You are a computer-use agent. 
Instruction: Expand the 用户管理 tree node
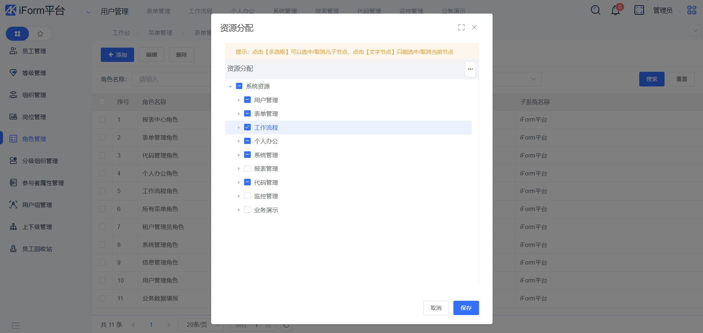(x=239, y=100)
